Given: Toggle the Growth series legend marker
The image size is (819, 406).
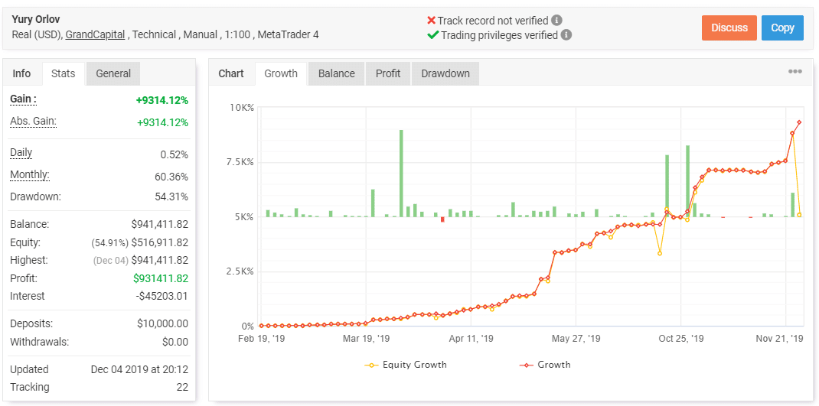Looking at the screenshot, I should pos(527,365).
